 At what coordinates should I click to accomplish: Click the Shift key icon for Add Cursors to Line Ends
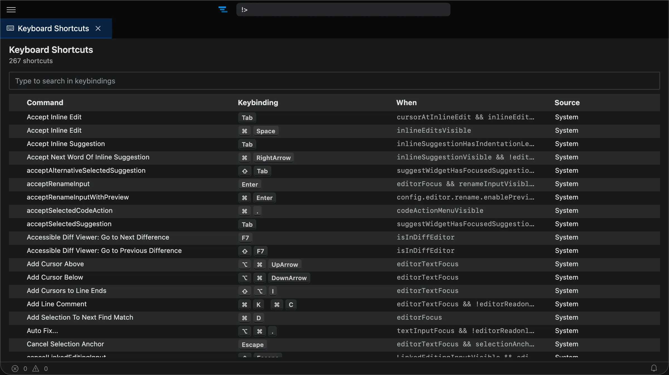coord(245,291)
